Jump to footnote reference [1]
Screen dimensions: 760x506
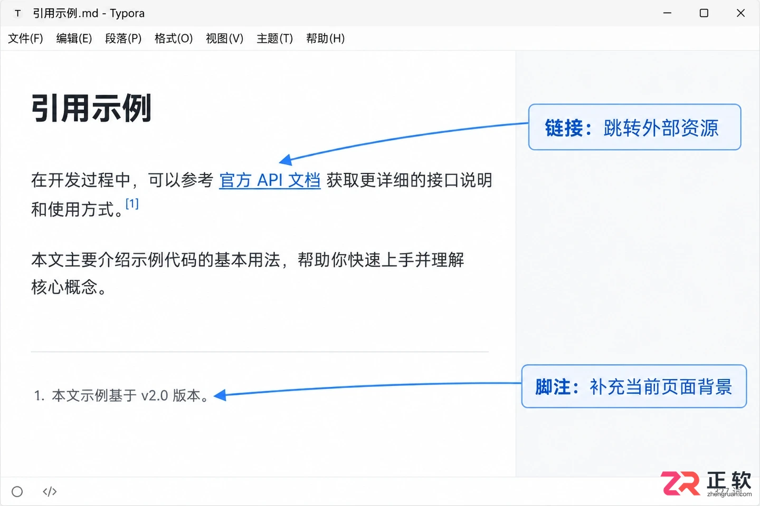coord(132,203)
